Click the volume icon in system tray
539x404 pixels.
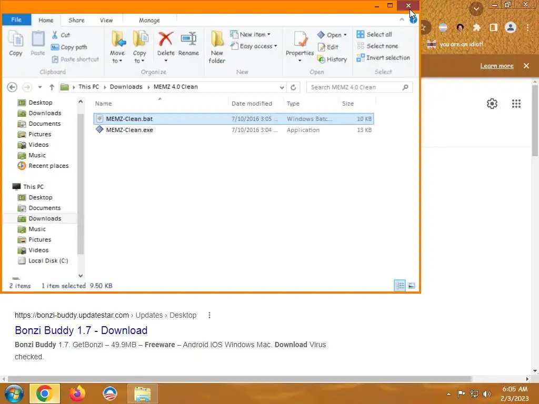[486, 393]
